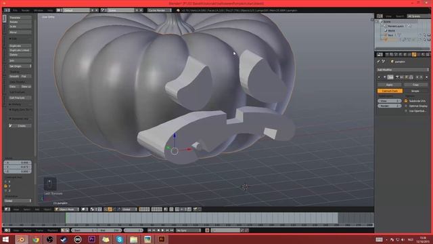Viewport: 433px width, 244px height.
Task: Click the Scale tool button
Action: (x=20, y=26)
